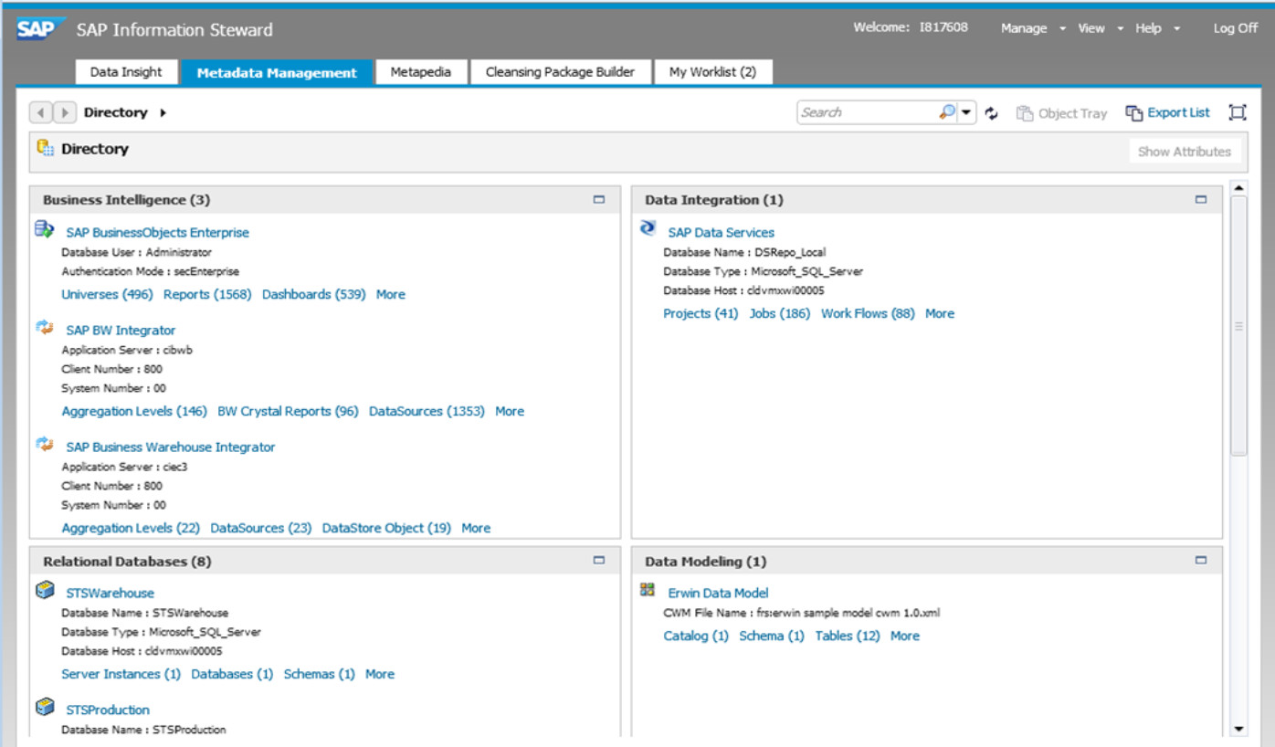Open BW Crystal Reports (96) link

pos(288,411)
